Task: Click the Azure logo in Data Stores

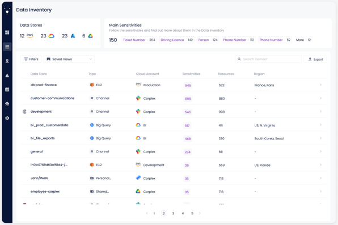Action: [x=73, y=36]
